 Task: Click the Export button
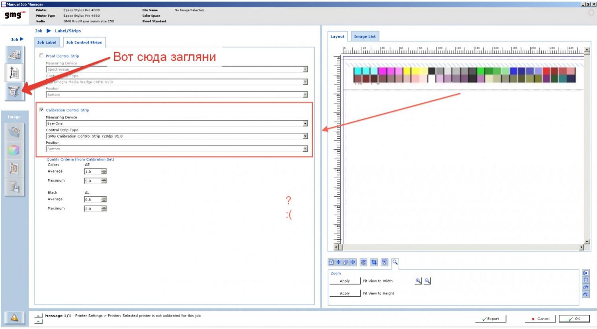[x=490, y=319]
